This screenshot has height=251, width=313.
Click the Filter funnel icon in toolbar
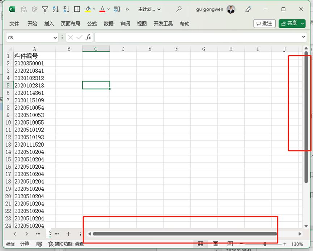pos(45,9)
